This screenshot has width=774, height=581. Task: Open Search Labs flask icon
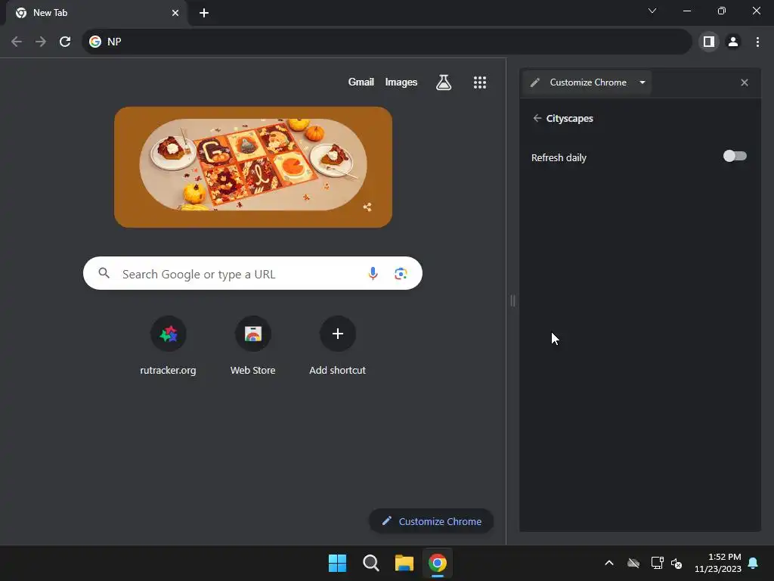(x=444, y=82)
